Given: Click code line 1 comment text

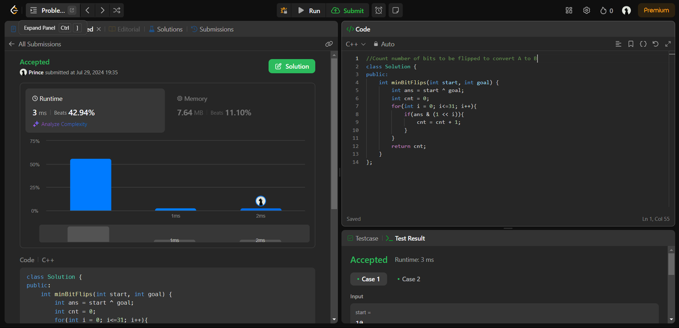Looking at the screenshot, I should [452, 58].
